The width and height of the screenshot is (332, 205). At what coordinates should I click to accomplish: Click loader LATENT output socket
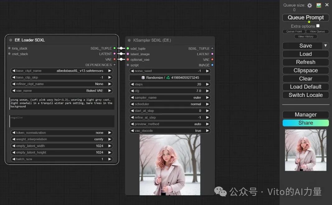115,54
